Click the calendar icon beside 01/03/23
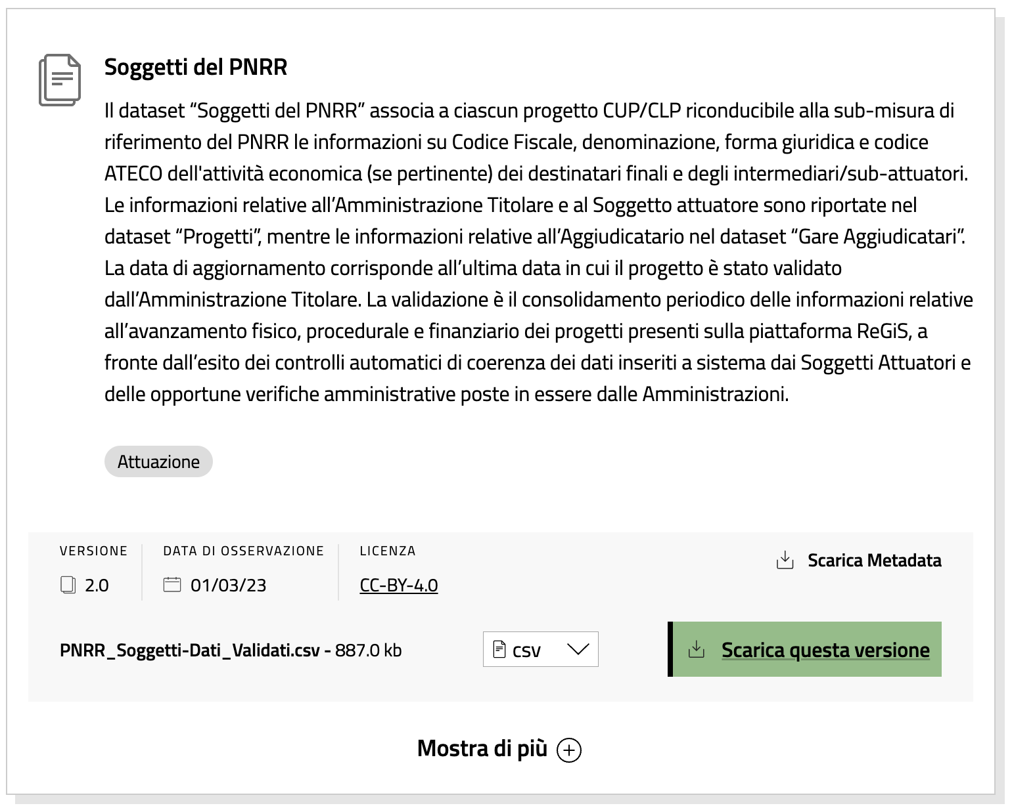1012x810 pixels. point(172,584)
